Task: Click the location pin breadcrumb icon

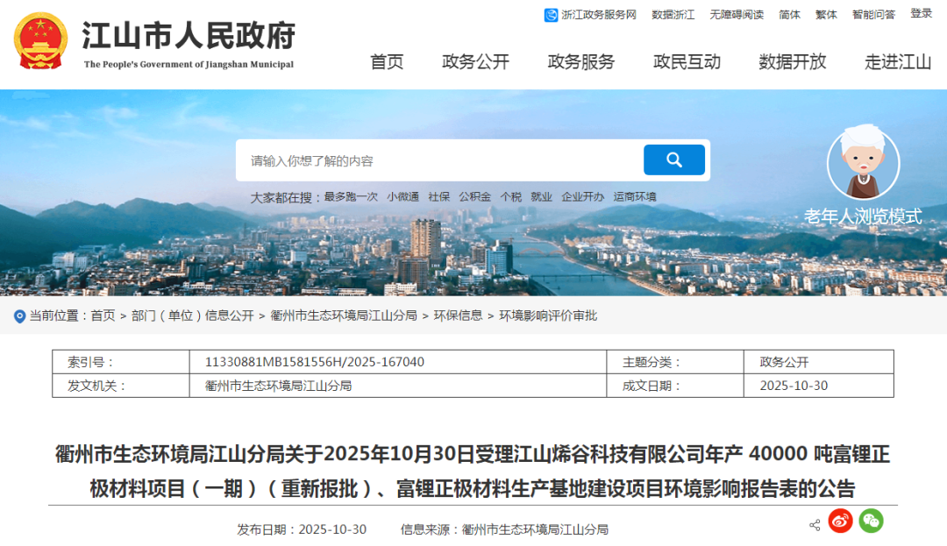Action: coord(19,316)
